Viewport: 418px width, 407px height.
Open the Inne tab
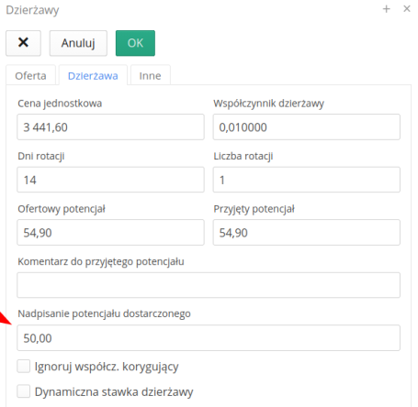151,75
